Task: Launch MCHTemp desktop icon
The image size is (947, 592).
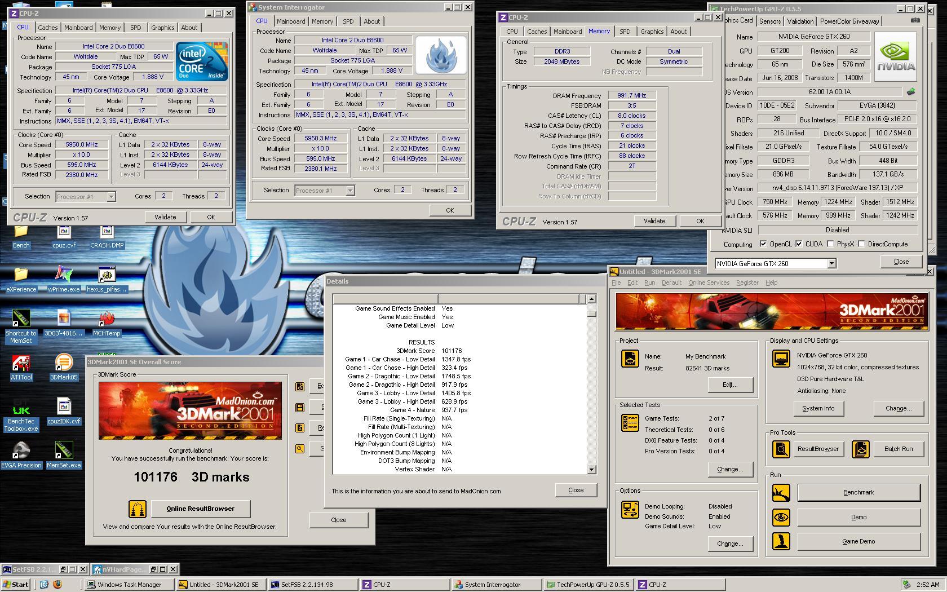Action: coord(107,323)
